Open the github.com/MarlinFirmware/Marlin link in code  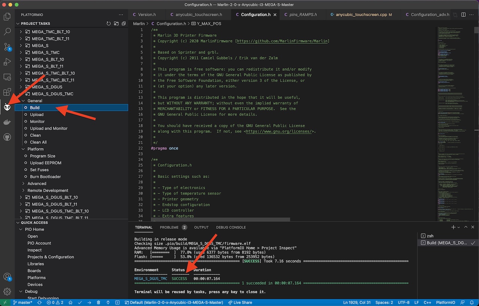pyautogui.click(x=282, y=41)
